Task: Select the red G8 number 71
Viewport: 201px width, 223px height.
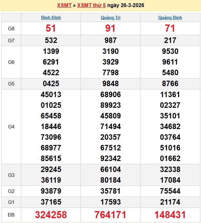Action: coord(170,29)
